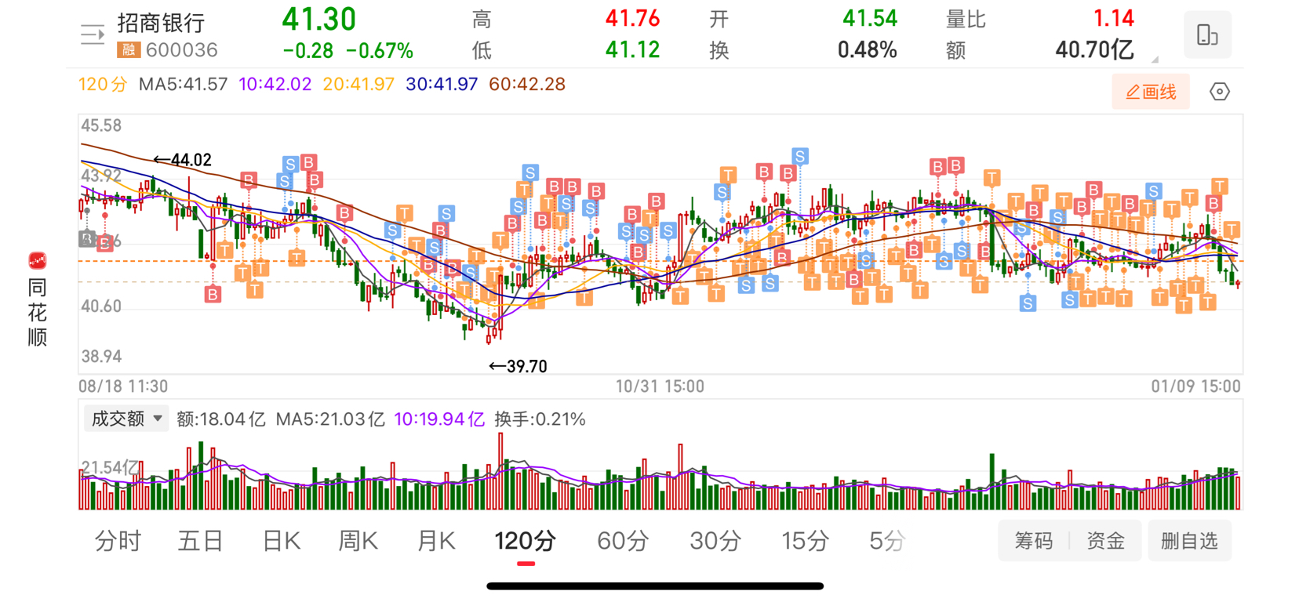The height and width of the screenshot is (602, 1310).
Task: Tap the iOS home indicator bar
Action: (x=655, y=586)
